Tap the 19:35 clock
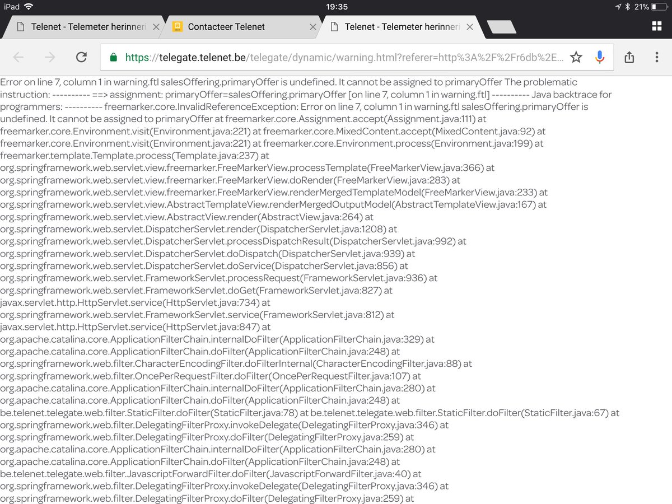 click(x=336, y=7)
